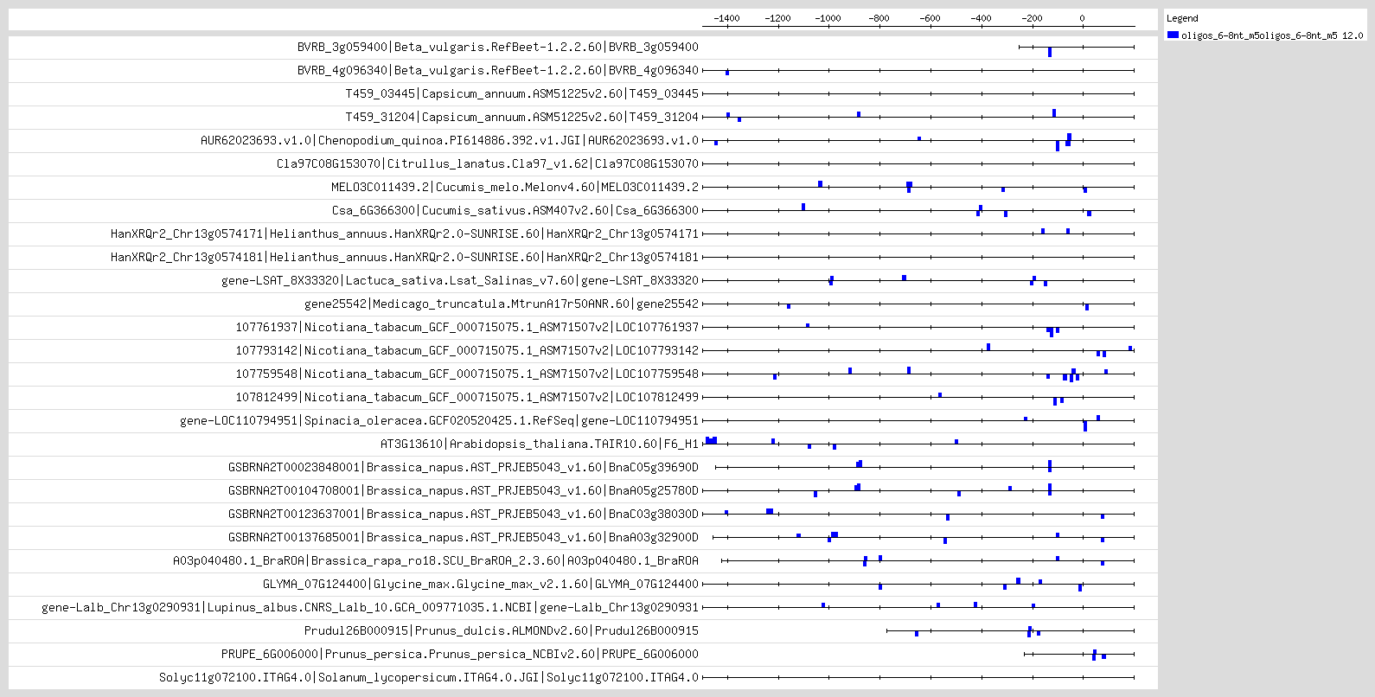Select the gene-LSAT_8X33320 Lactuca_sativa label

[x=460, y=280]
